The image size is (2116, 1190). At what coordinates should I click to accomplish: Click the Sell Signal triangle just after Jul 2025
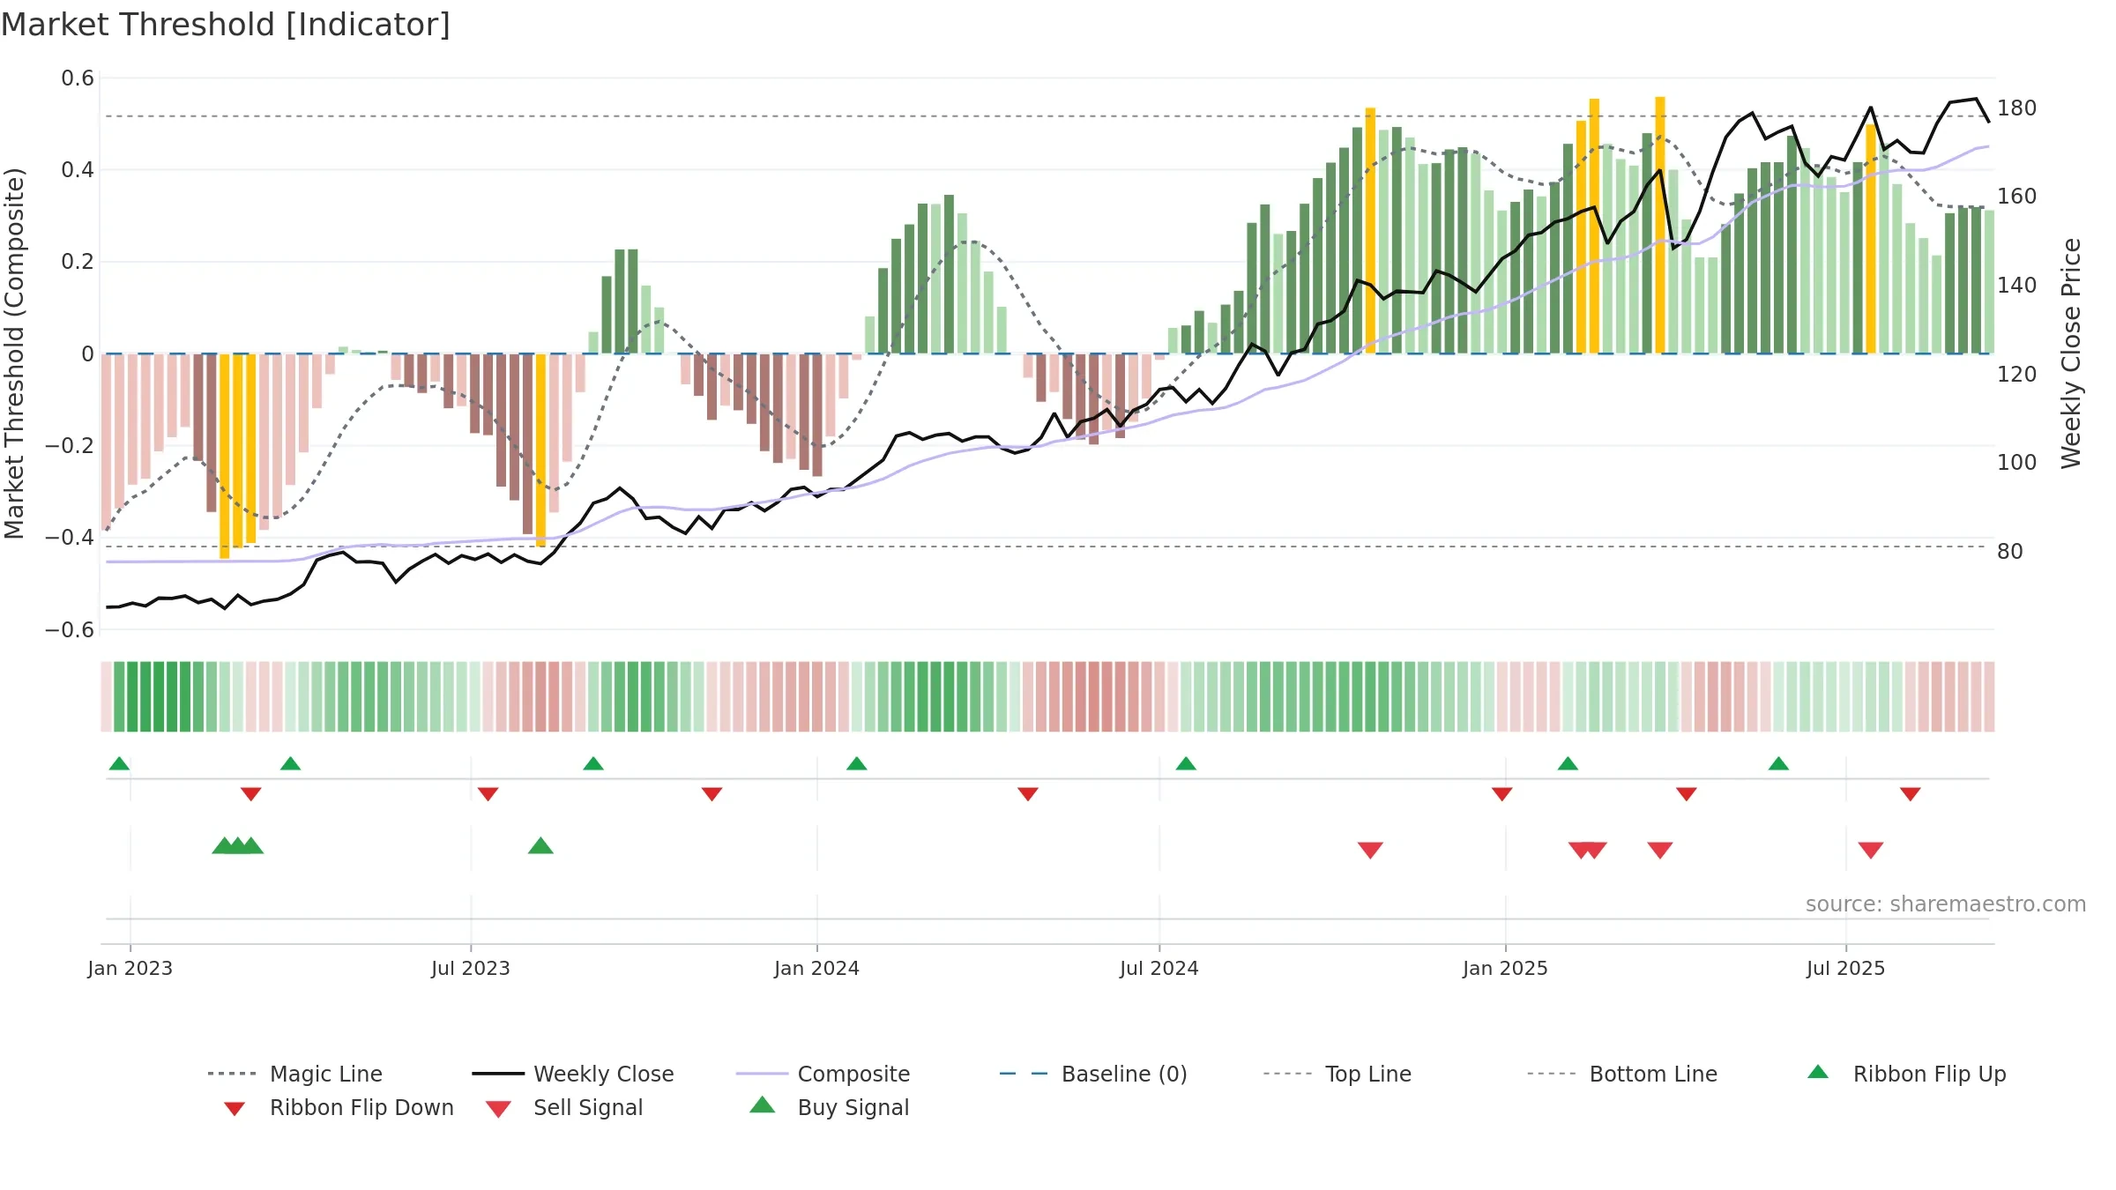(1870, 851)
